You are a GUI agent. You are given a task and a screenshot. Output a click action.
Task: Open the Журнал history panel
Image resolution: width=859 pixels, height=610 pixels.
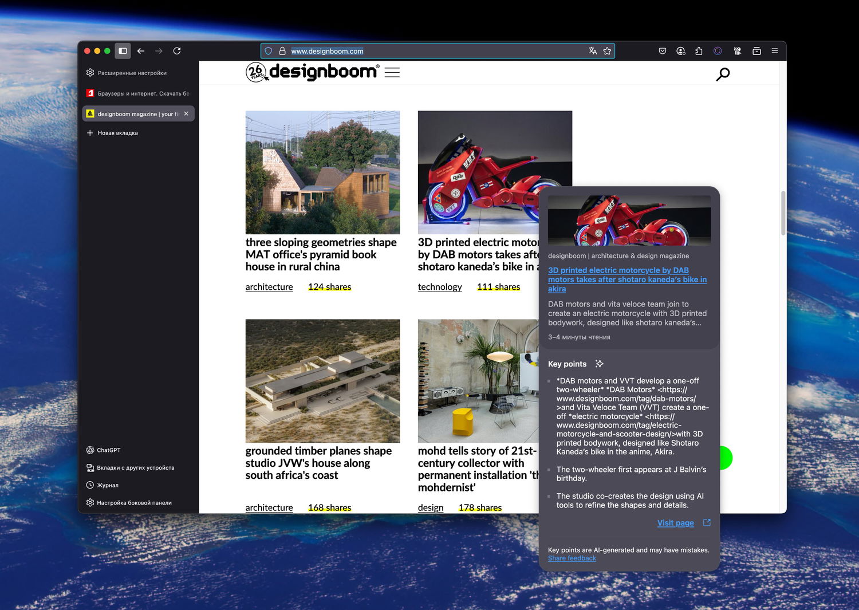pyautogui.click(x=102, y=485)
